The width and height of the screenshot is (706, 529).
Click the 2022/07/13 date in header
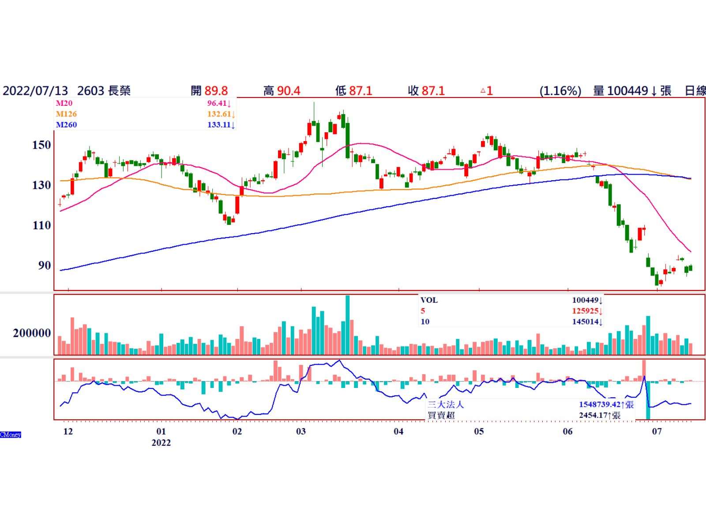pyautogui.click(x=35, y=91)
